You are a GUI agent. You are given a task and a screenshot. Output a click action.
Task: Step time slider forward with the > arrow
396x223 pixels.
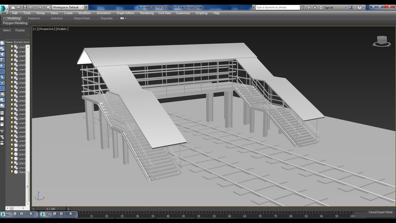[x=68, y=209]
